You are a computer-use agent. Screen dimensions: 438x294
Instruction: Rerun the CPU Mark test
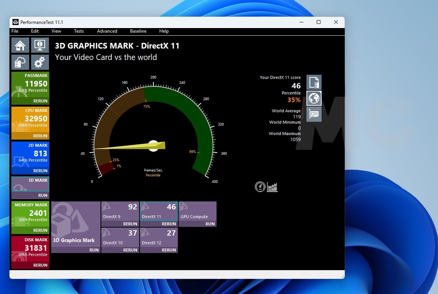(x=40, y=136)
